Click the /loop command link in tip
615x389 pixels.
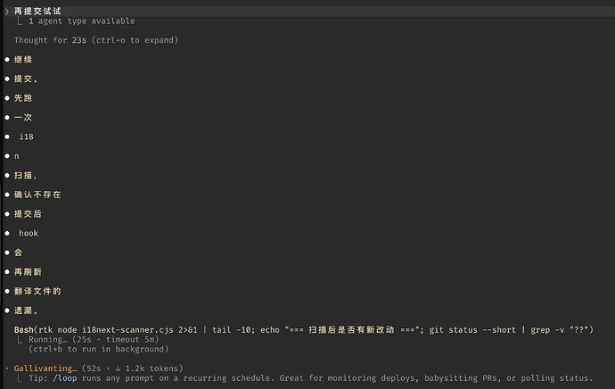pyautogui.click(x=65, y=378)
